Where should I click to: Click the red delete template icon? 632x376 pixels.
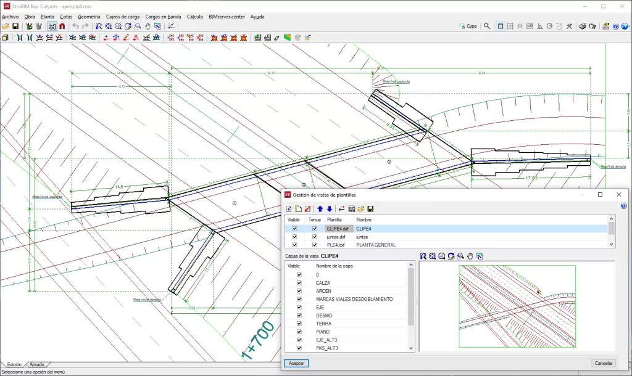pyautogui.click(x=307, y=209)
